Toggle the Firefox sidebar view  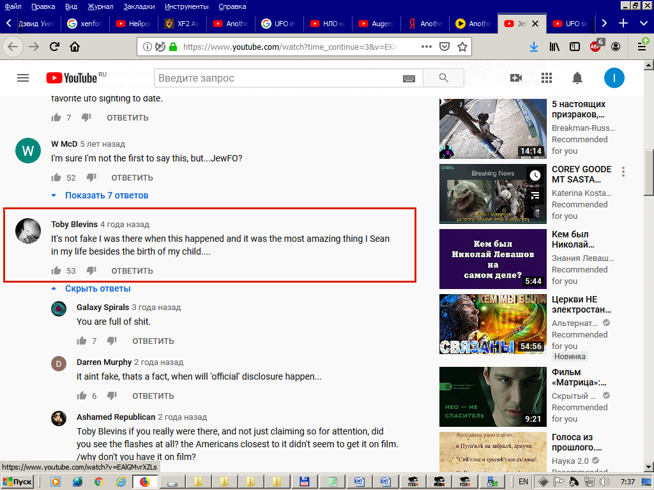pos(575,47)
